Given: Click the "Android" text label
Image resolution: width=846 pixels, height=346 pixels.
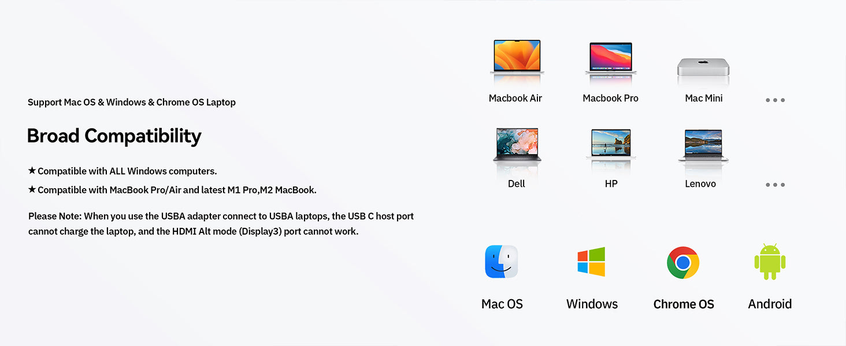Looking at the screenshot, I should tap(770, 304).
